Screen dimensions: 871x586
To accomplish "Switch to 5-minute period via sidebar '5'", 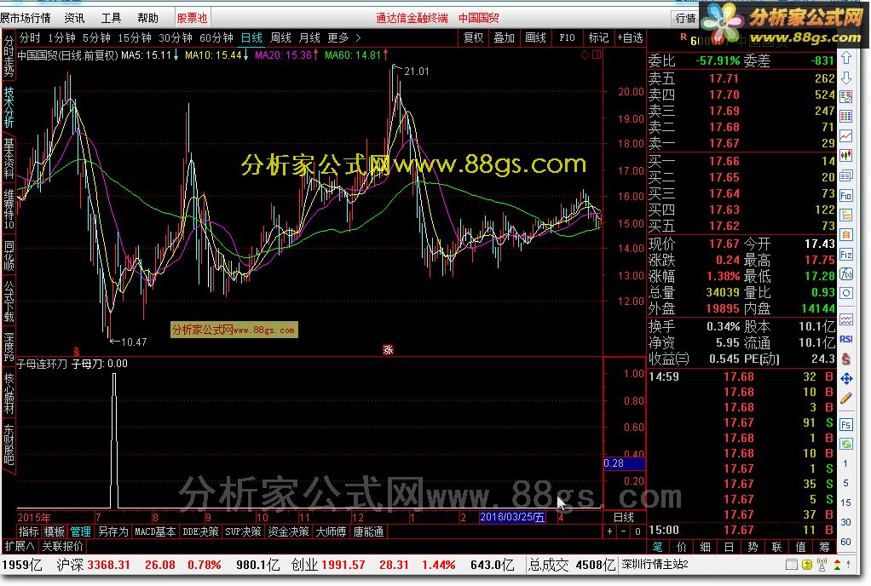I will (845, 483).
